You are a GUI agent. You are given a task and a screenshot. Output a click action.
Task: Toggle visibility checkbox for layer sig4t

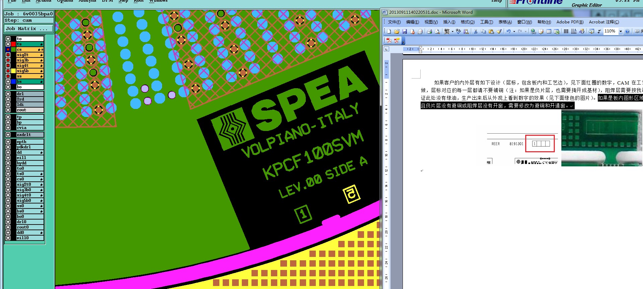[8, 65]
